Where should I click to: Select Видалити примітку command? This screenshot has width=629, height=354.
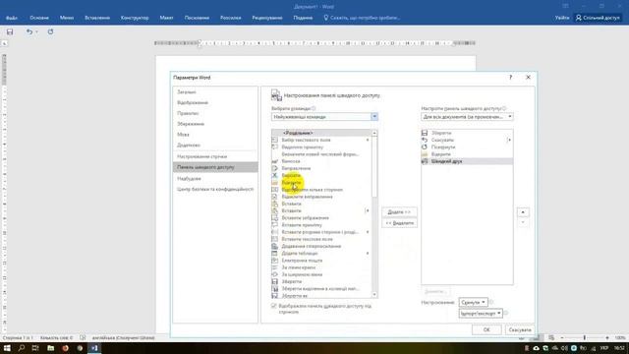pyautogui.click(x=302, y=147)
